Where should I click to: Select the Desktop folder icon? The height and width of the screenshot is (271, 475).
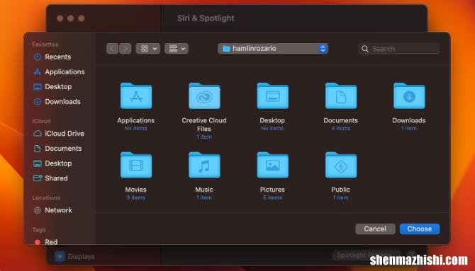pos(273,96)
